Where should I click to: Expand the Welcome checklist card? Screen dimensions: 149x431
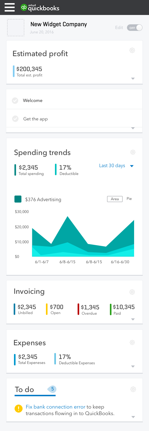133,128
